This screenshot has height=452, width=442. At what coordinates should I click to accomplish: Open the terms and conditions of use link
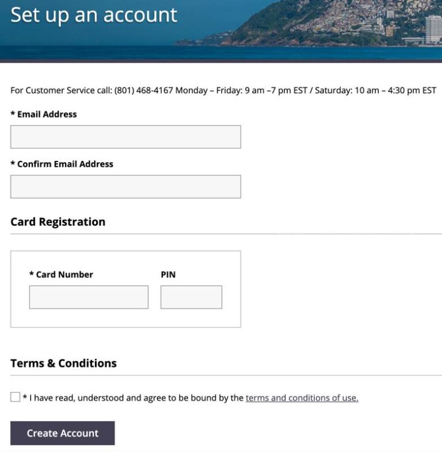coord(302,398)
